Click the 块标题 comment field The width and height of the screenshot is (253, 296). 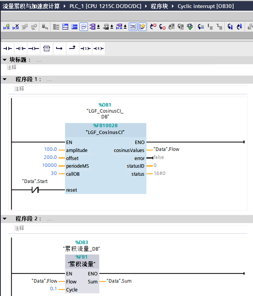(x=111, y=67)
